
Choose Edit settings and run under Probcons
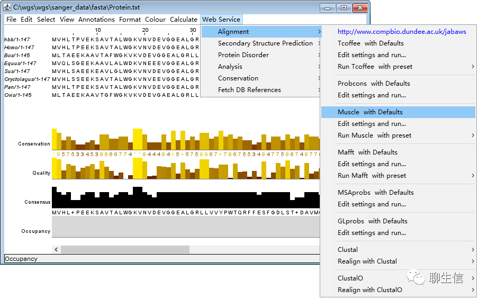(x=399, y=95)
